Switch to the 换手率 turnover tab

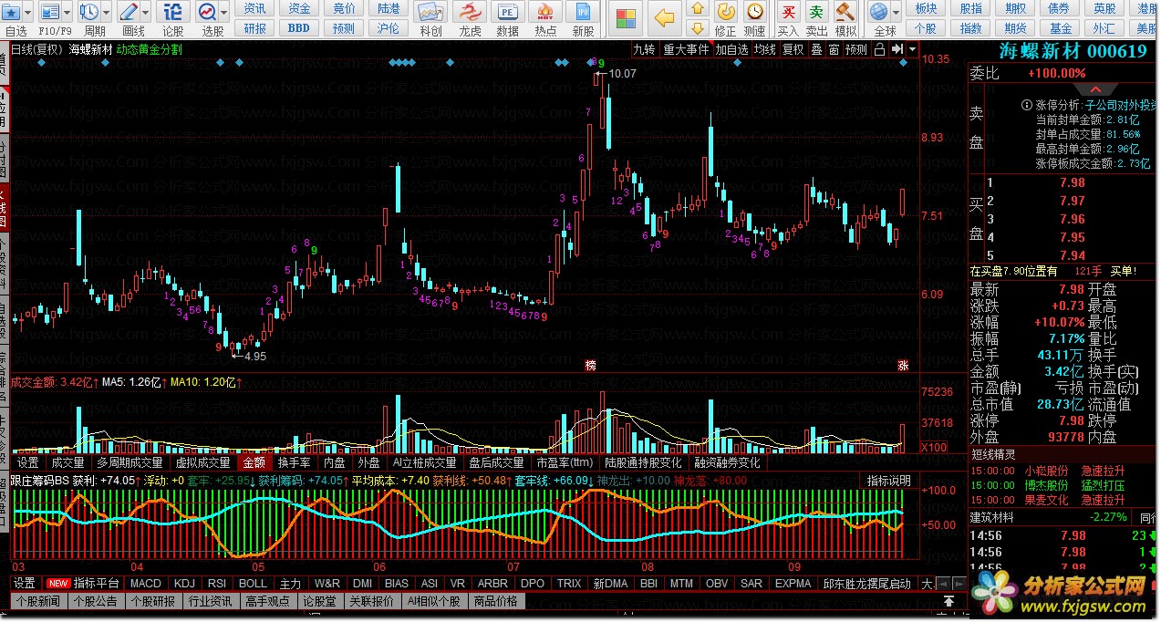[295, 462]
